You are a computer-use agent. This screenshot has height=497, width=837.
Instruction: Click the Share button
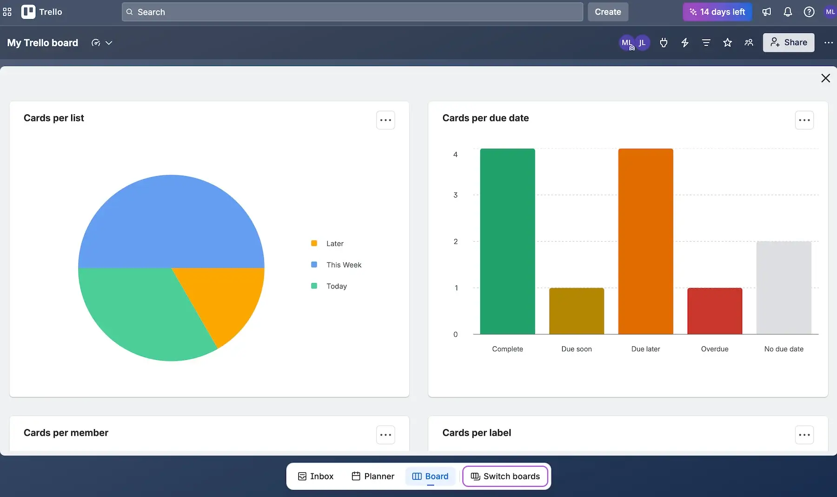[x=789, y=43]
